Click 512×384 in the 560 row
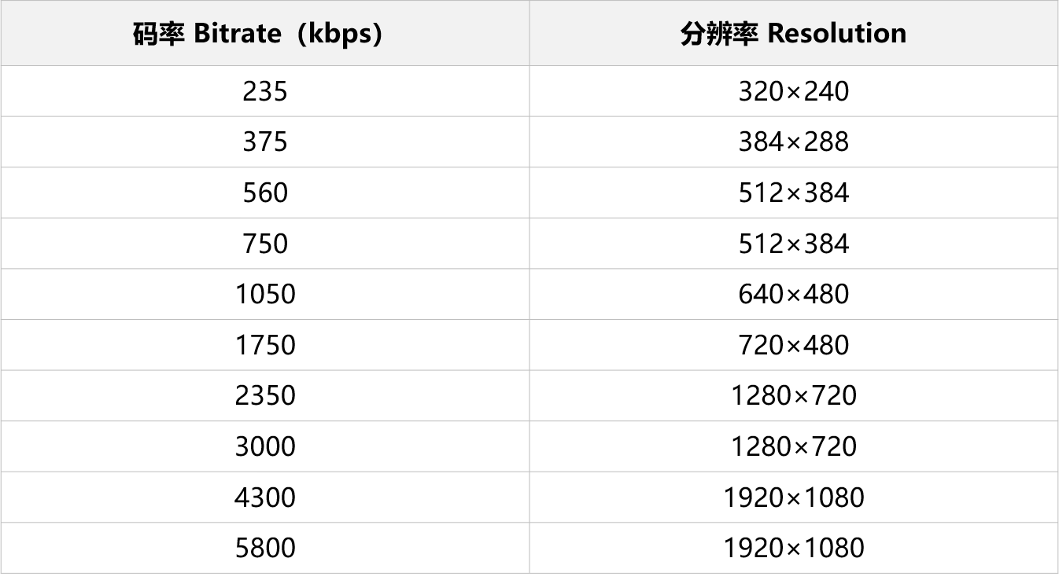Viewport: 1059px width, 580px height. 793,193
